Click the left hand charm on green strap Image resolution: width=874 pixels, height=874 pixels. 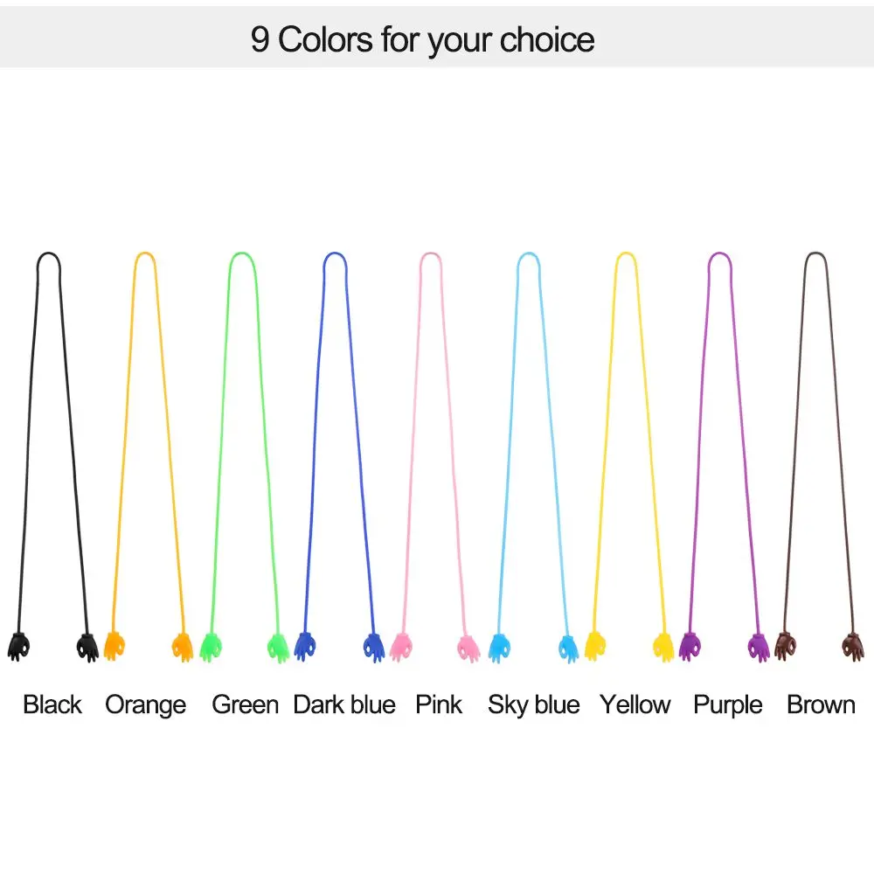(211, 646)
